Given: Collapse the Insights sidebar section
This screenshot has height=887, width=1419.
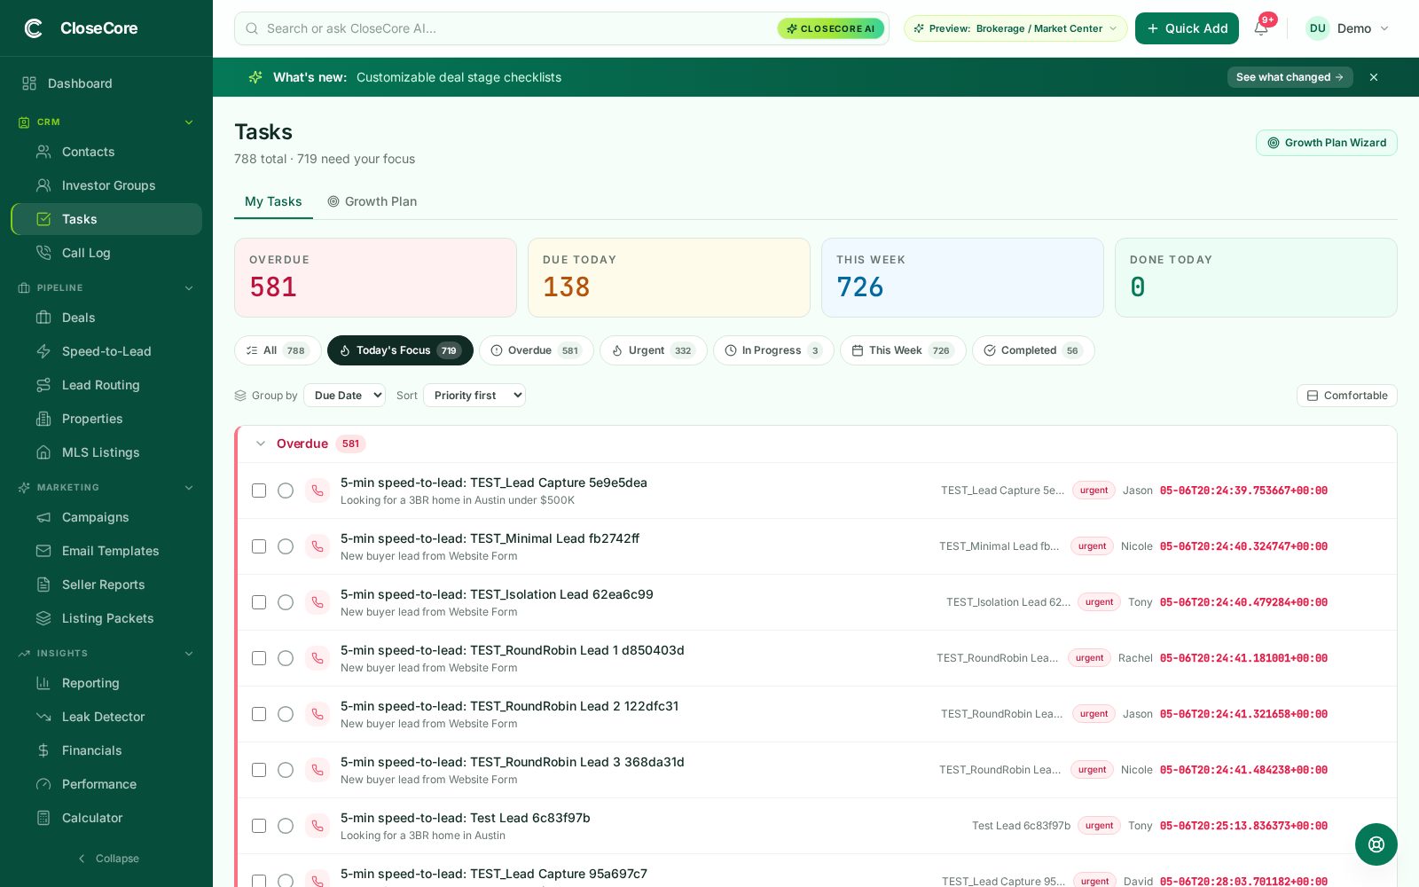Looking at the screenshot, I should (x=188, y=654).
